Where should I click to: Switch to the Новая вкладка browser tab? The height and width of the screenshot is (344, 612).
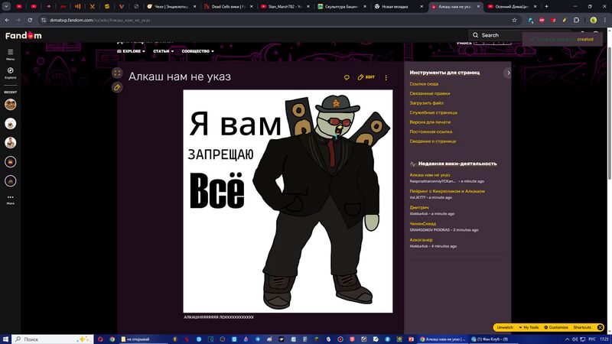click(x=396, y=6)
